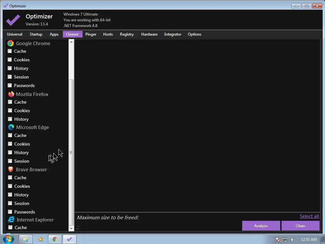Select Brave Browser Passwords checkbox
The height and width of the screenshot is (244, 325).
point(10,212)
